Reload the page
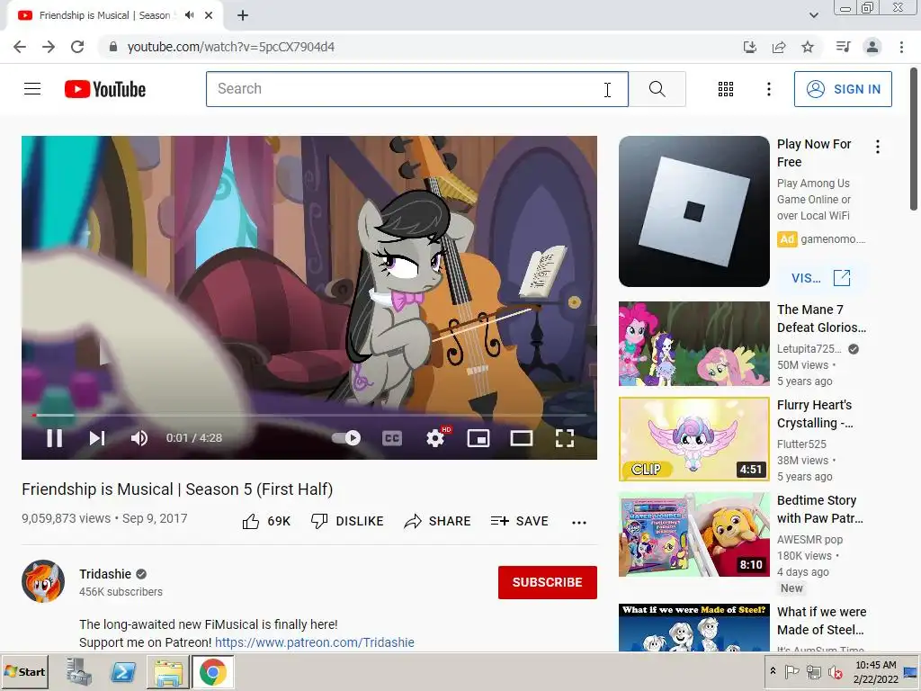Image resolution: width=921 pixels, height=691 pixels. click(77, 47)
